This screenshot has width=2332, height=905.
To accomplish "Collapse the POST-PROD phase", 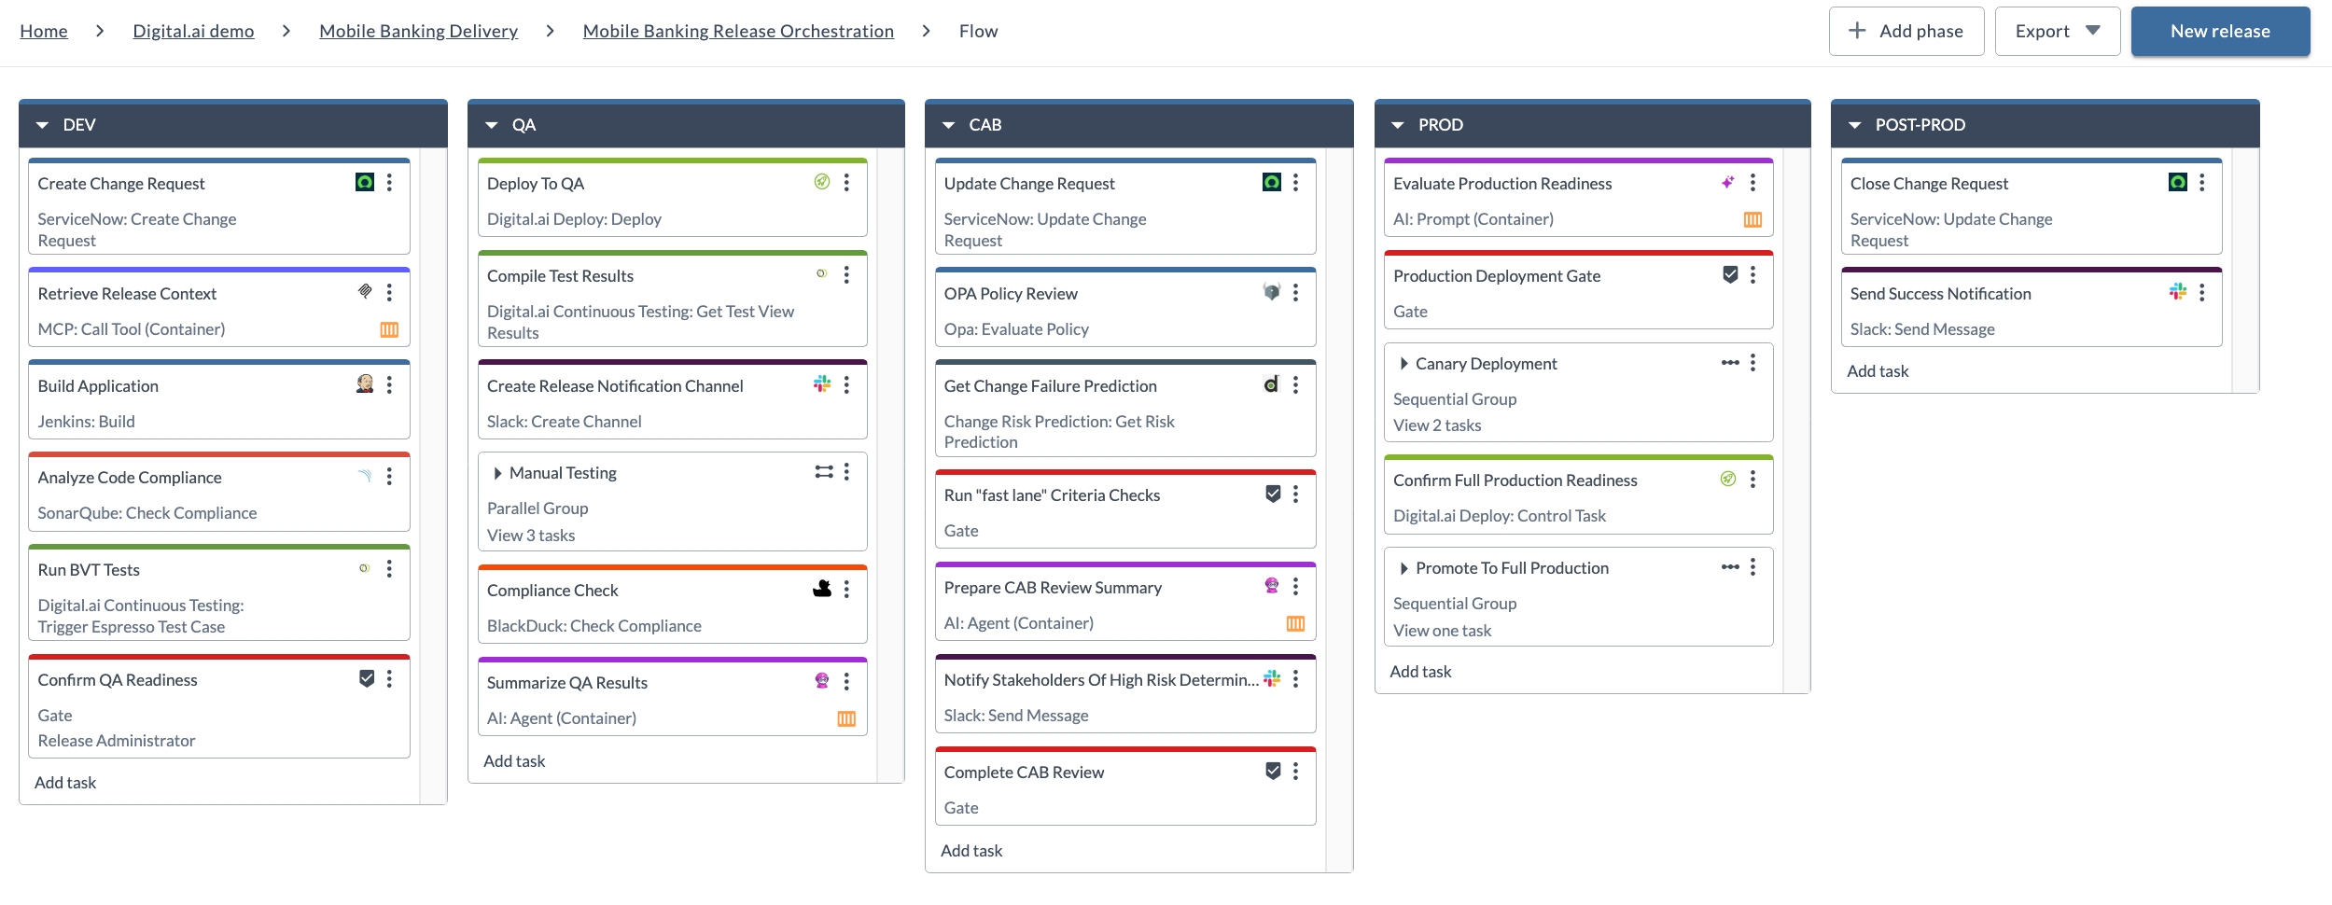I will [x=1855, y=125].
